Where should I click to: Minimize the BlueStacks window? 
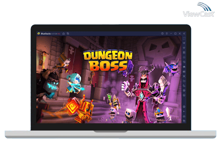pos(171,34)
